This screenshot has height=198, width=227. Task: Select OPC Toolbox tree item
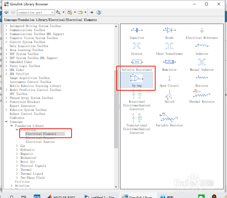pos(19,94)
